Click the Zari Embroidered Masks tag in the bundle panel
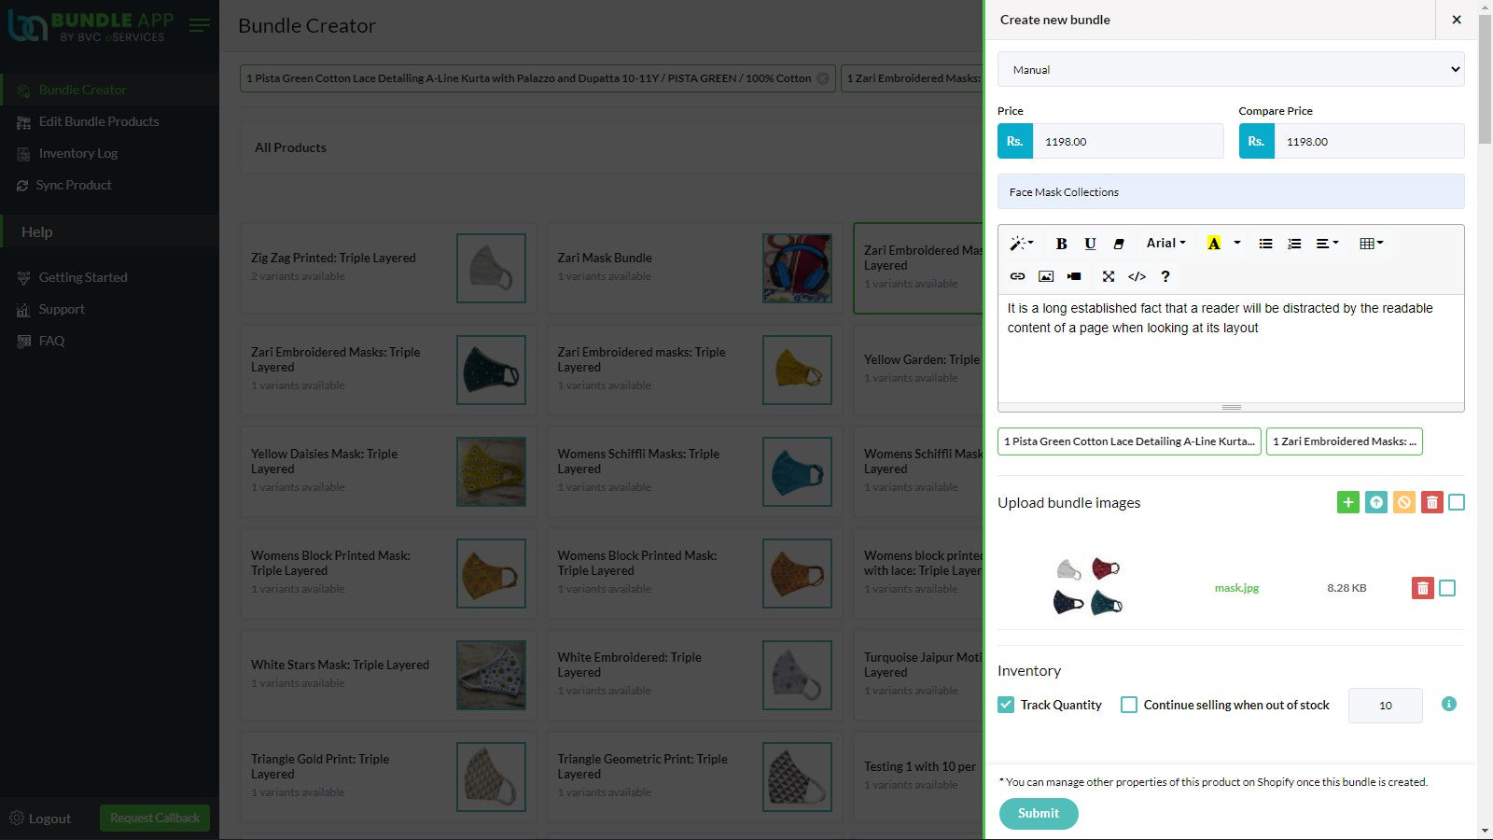The image size is (1493, 840). 1345,441
